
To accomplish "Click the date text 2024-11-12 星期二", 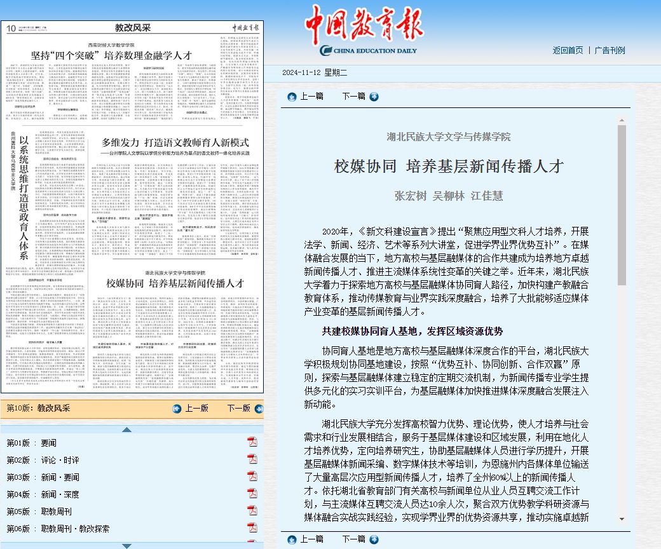I will pyautogui.click(x=315, y=72).
